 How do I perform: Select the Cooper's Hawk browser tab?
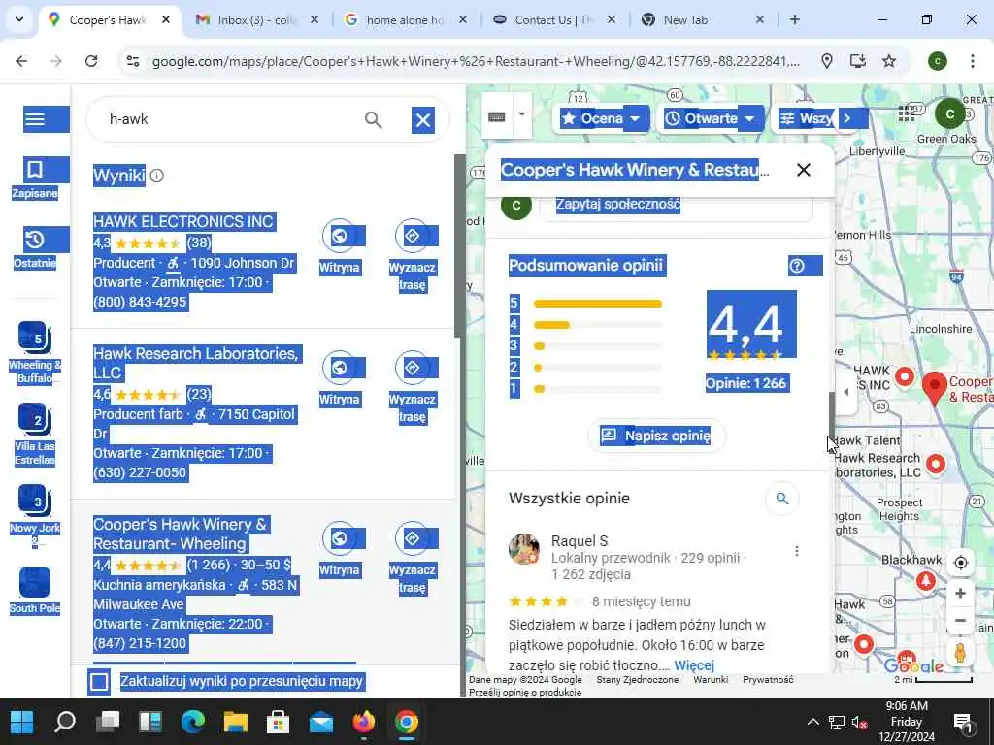click(x=109, y=19)
